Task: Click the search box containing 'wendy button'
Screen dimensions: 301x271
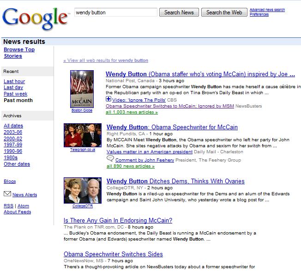Action: [x=115, y=12]
